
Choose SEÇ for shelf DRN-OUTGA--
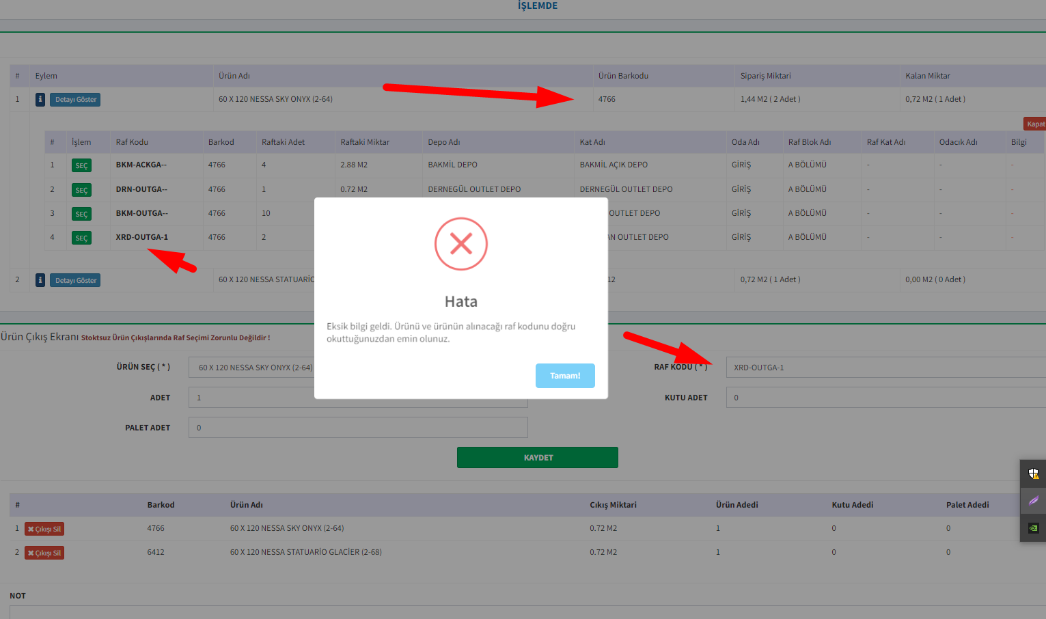(x=81, y=190)
